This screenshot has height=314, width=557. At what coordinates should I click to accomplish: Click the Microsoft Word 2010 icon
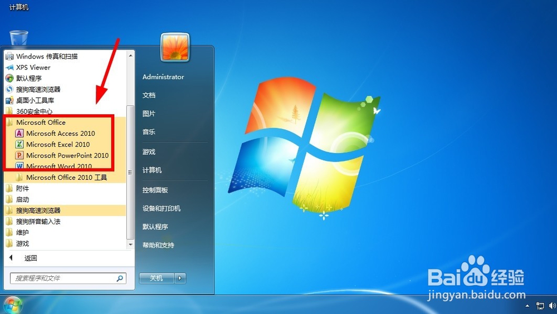[x=19, y=166]
